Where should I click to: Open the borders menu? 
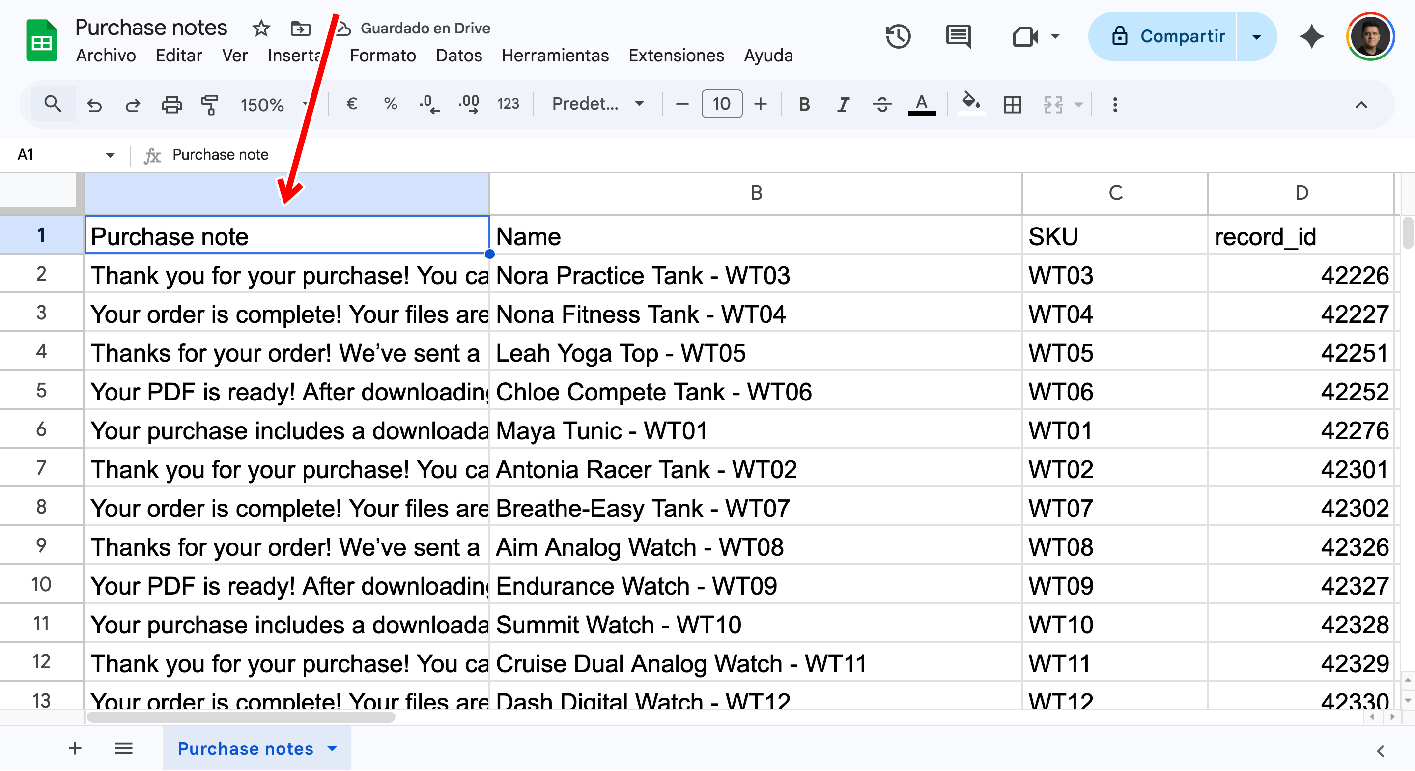[x=1012, y=104]
